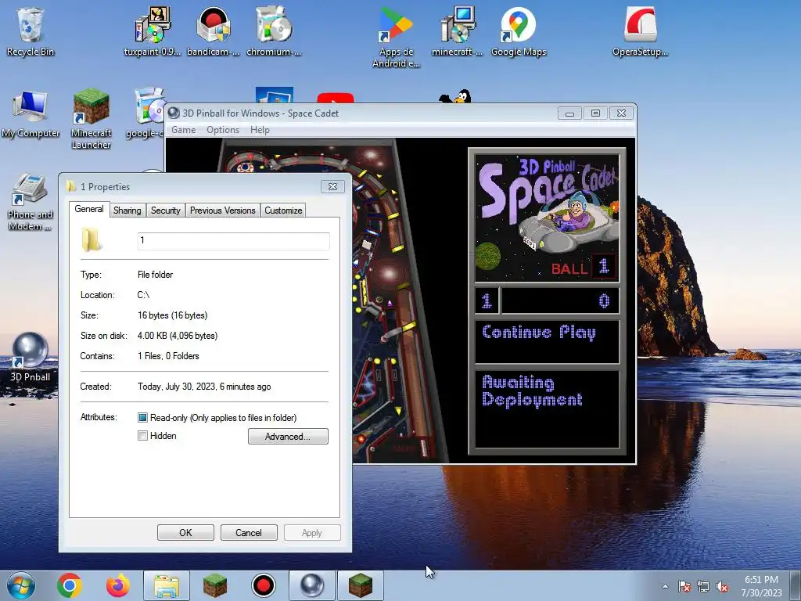This screenshot has width=801, height=601.
Task: Switch to the General tab
Action: click(x=89, y=208)
